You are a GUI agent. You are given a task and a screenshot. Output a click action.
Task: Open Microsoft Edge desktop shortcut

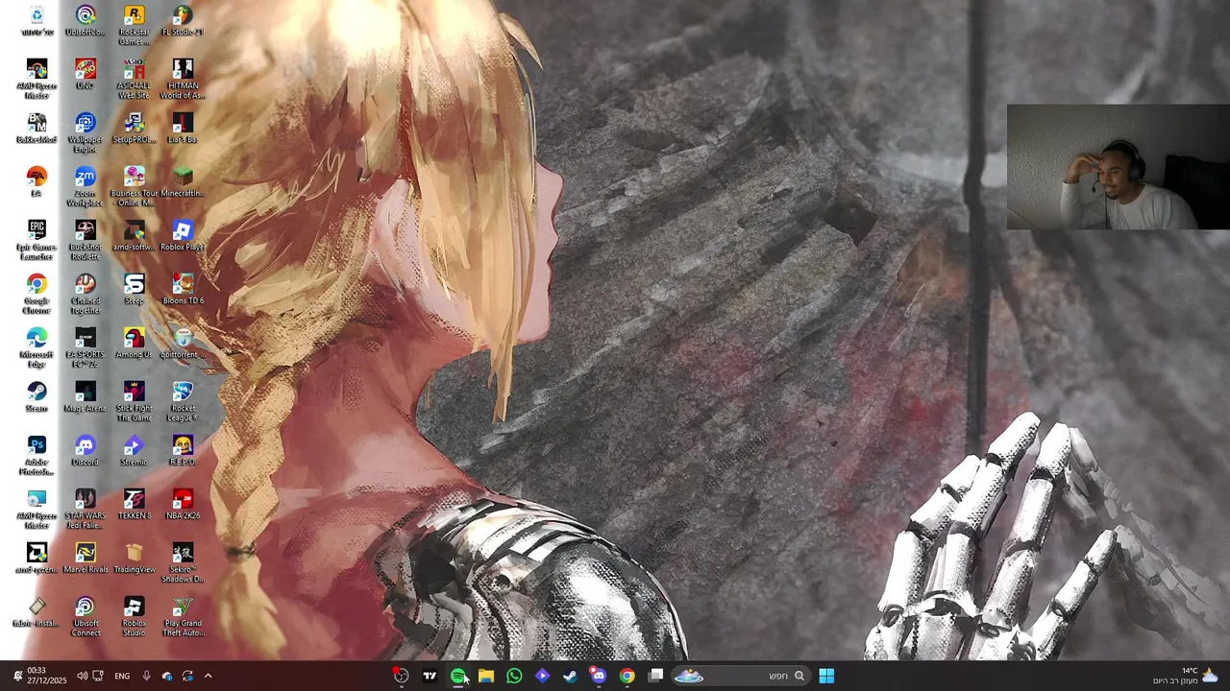pos(37,347)
